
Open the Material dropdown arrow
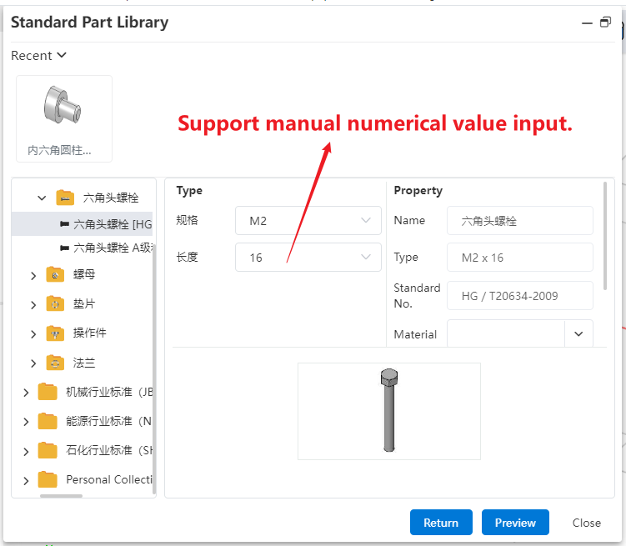click(578, 334)
